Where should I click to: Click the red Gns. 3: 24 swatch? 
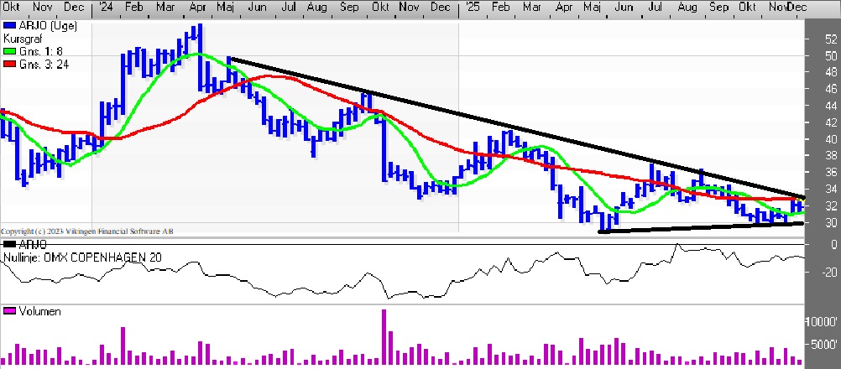pos(9,63)
